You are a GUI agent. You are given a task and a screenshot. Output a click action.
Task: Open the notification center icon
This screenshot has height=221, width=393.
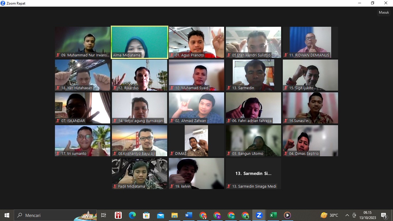pyautogui.click(x=384, y=215)
